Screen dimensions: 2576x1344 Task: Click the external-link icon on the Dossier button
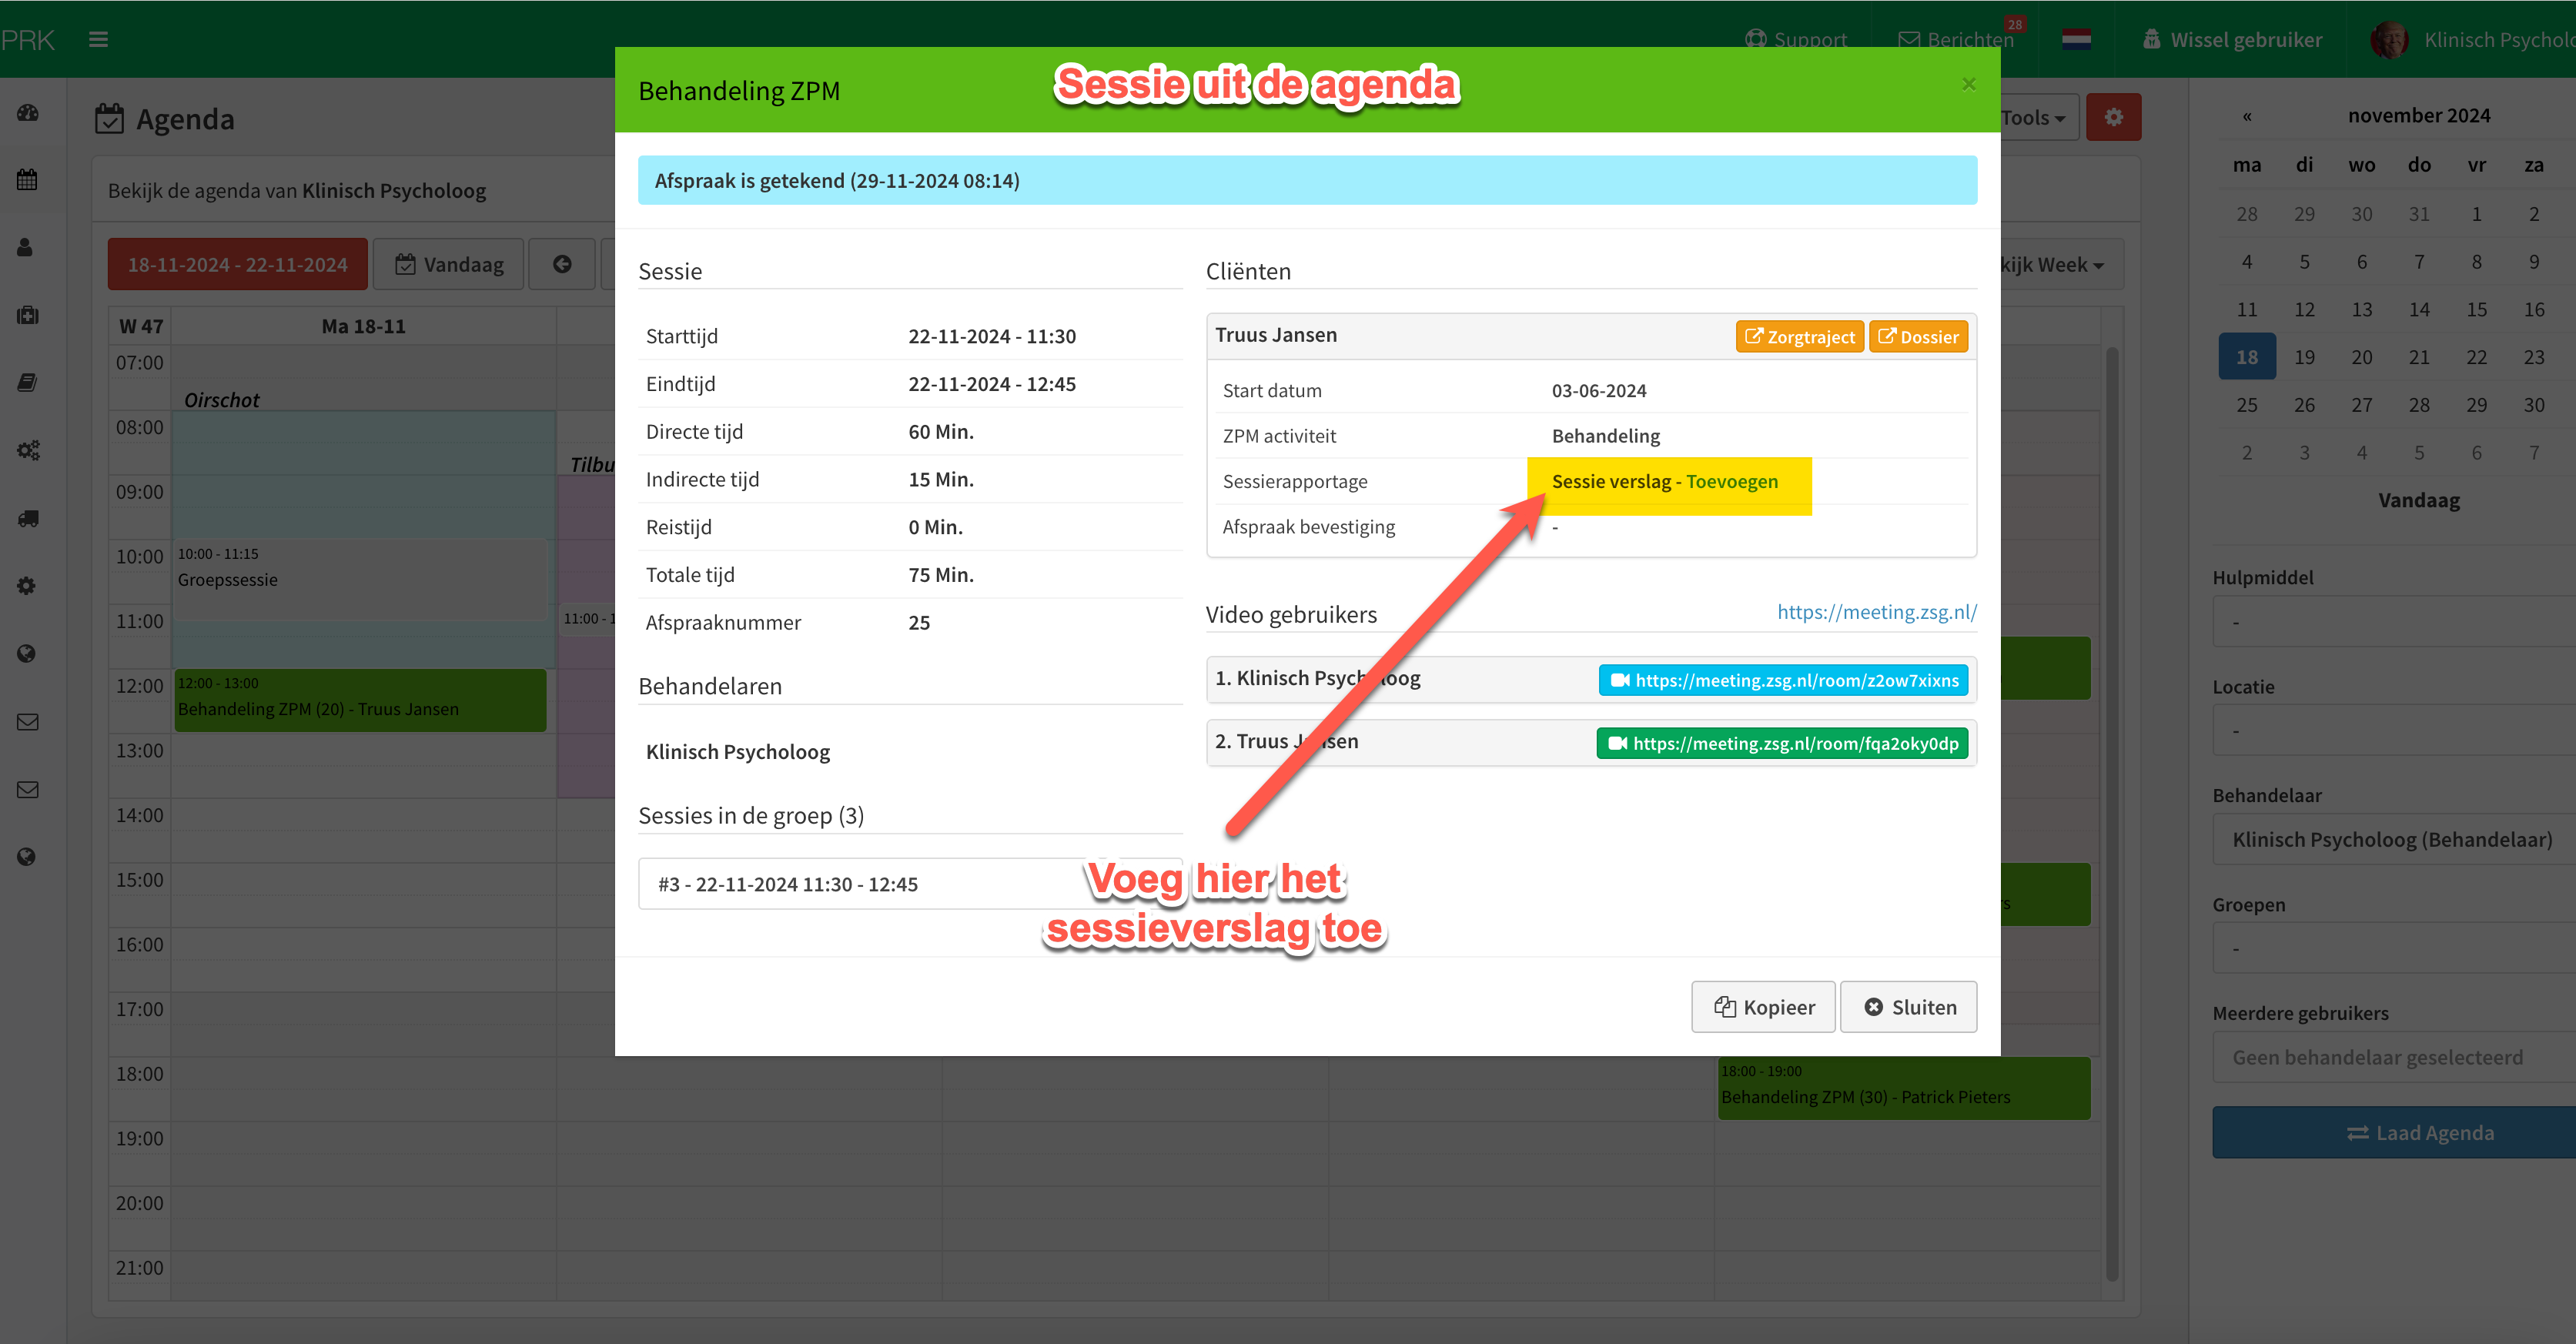coord(1887,336)
